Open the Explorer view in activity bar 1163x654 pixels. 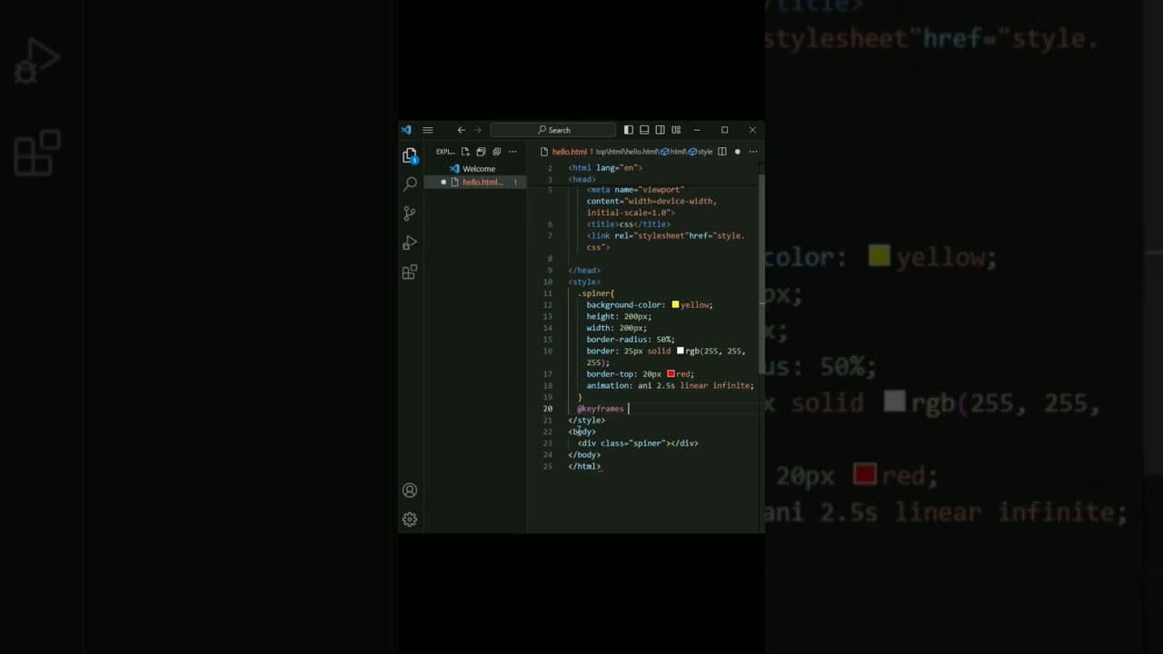[410, 155]
